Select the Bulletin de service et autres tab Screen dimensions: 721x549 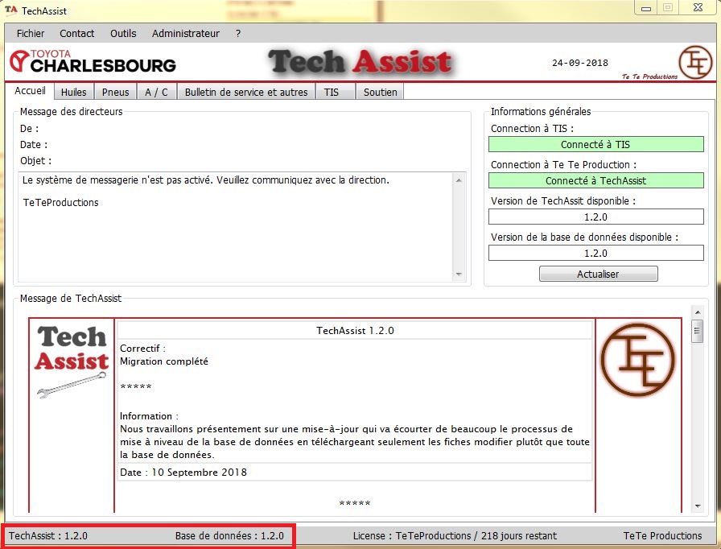(246, 93)
